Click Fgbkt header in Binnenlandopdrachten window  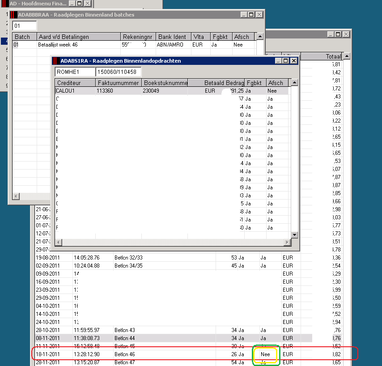(x=255, y=83)
